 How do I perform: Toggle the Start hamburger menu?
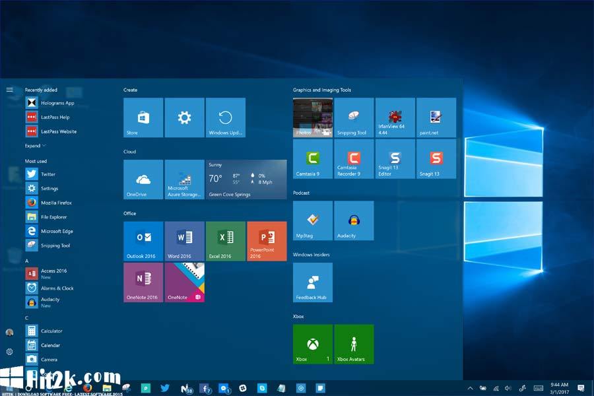[10, 90]
